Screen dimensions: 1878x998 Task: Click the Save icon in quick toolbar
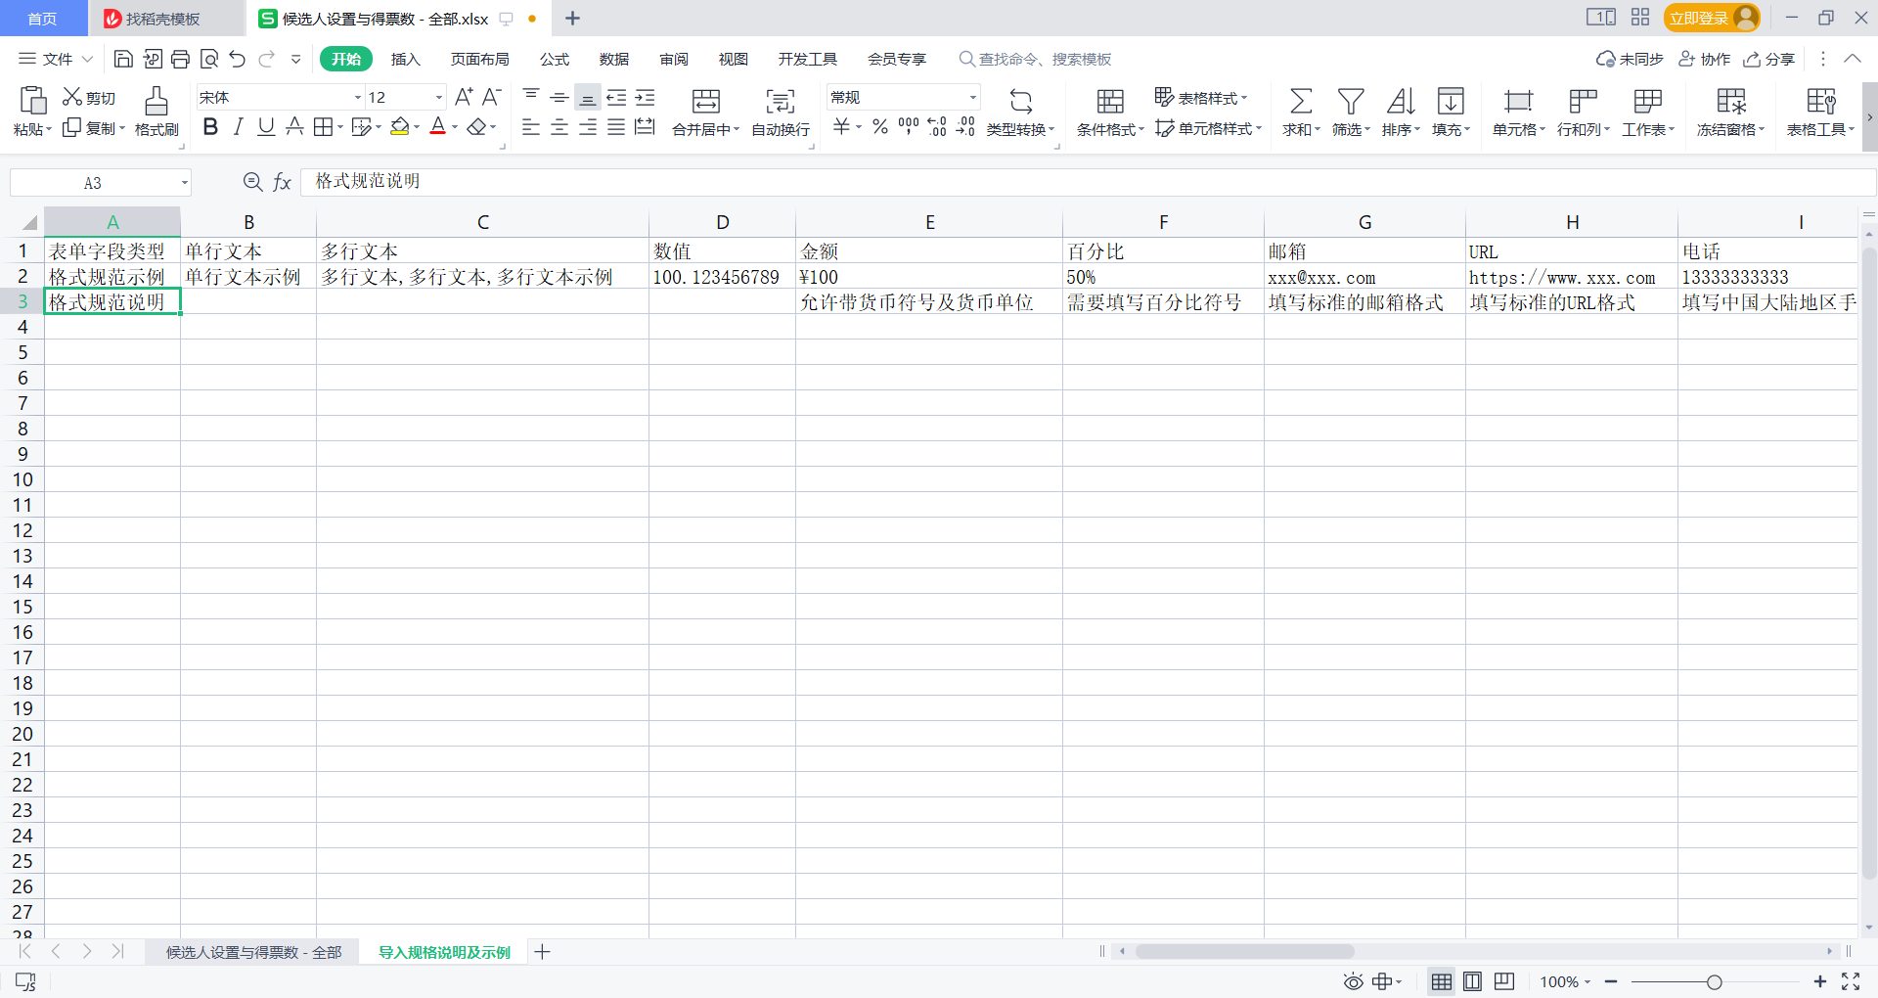click(x=123, y=60)
